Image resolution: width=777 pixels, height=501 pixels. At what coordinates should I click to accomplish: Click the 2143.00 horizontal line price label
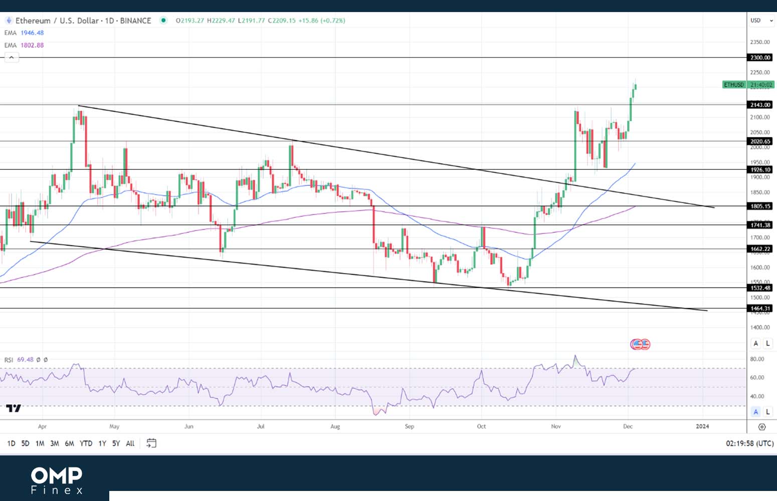point(760,105)
